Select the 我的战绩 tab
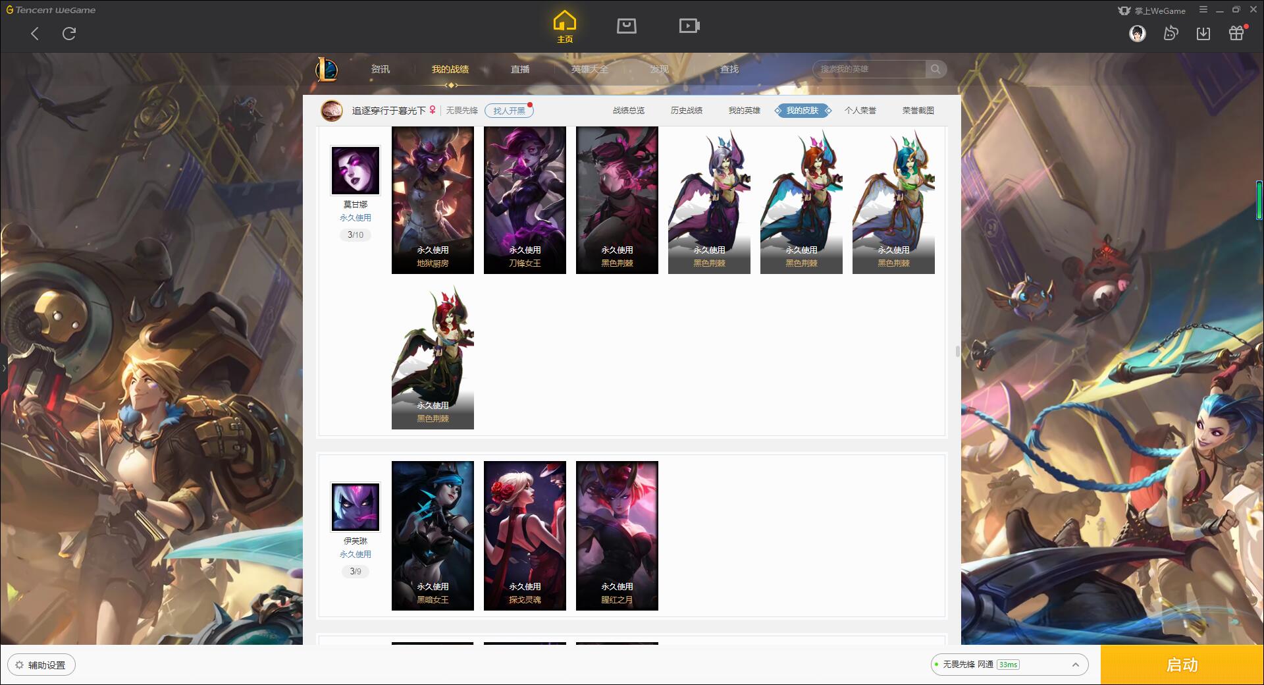This screenshot has width=1264, height=685. (x=450, y=69)
